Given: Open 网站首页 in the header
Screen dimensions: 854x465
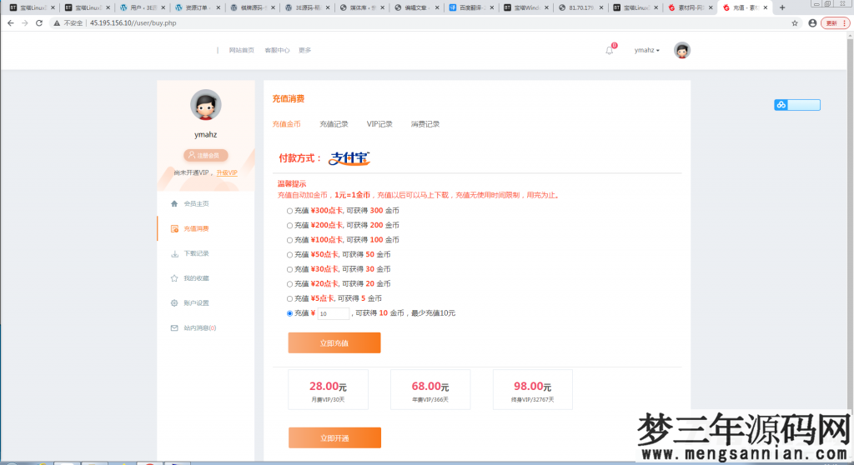Looking at the screenshot, I should tap(241, 50).
